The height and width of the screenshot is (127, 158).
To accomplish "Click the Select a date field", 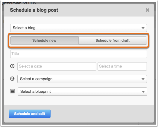I will click(57, 66).
